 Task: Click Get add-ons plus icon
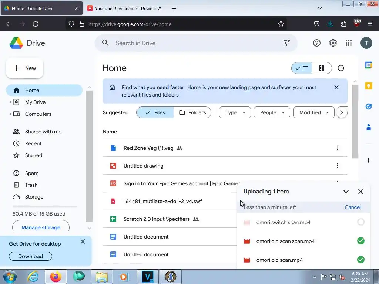pyautogui.click(x=368, y=160)
